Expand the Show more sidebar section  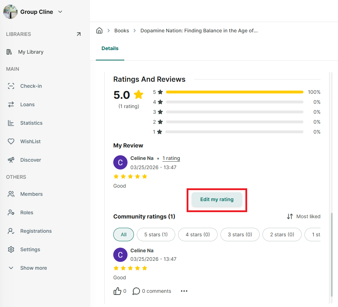[x=27, y=268]
